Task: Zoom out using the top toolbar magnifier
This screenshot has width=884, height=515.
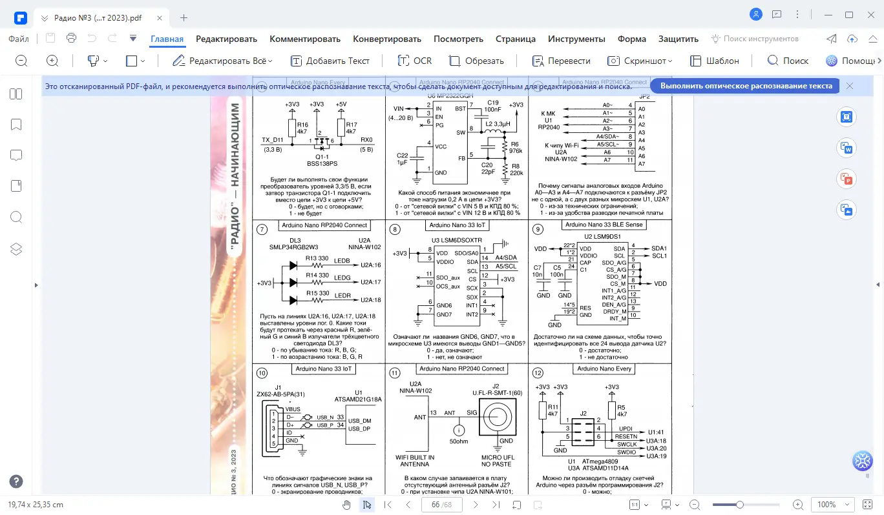Action: [21, 61]
